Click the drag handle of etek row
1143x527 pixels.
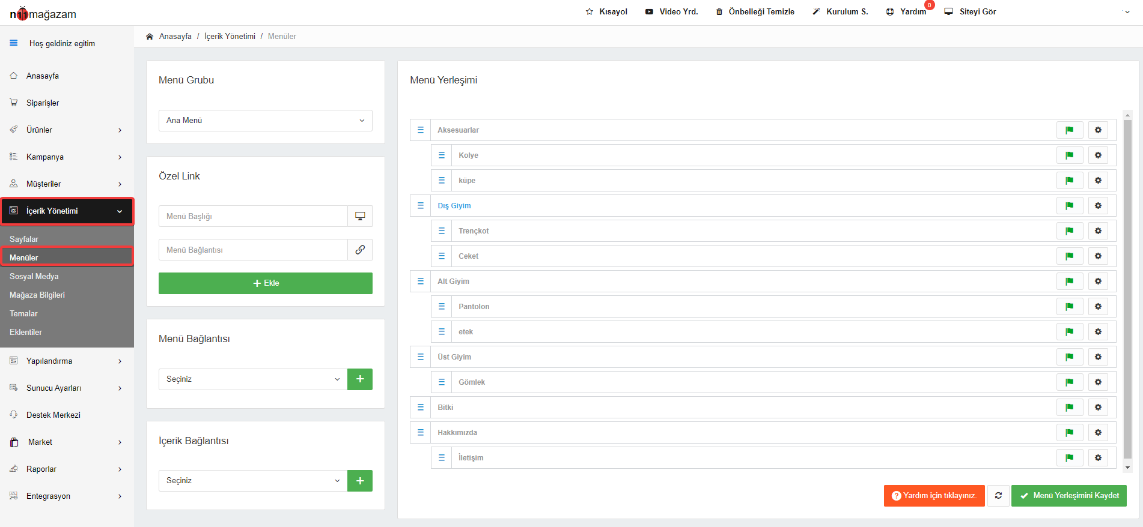coord(442,332)
